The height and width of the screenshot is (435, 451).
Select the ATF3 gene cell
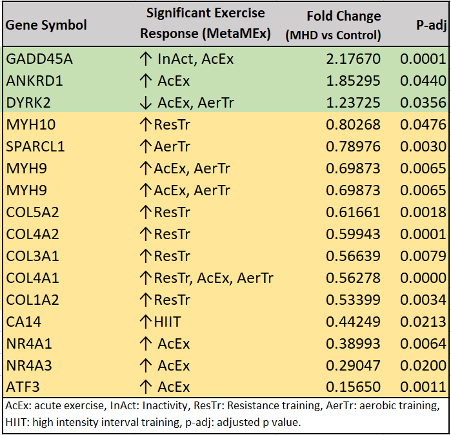pos(23,388)
